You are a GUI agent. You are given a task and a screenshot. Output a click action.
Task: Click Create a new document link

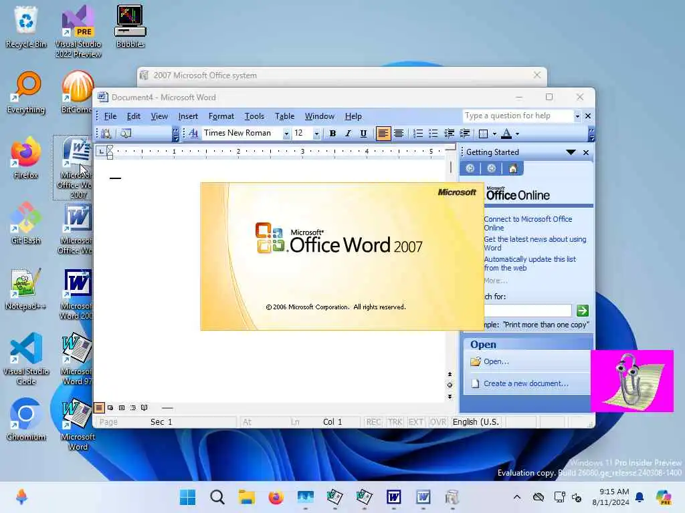pos(526,383)
